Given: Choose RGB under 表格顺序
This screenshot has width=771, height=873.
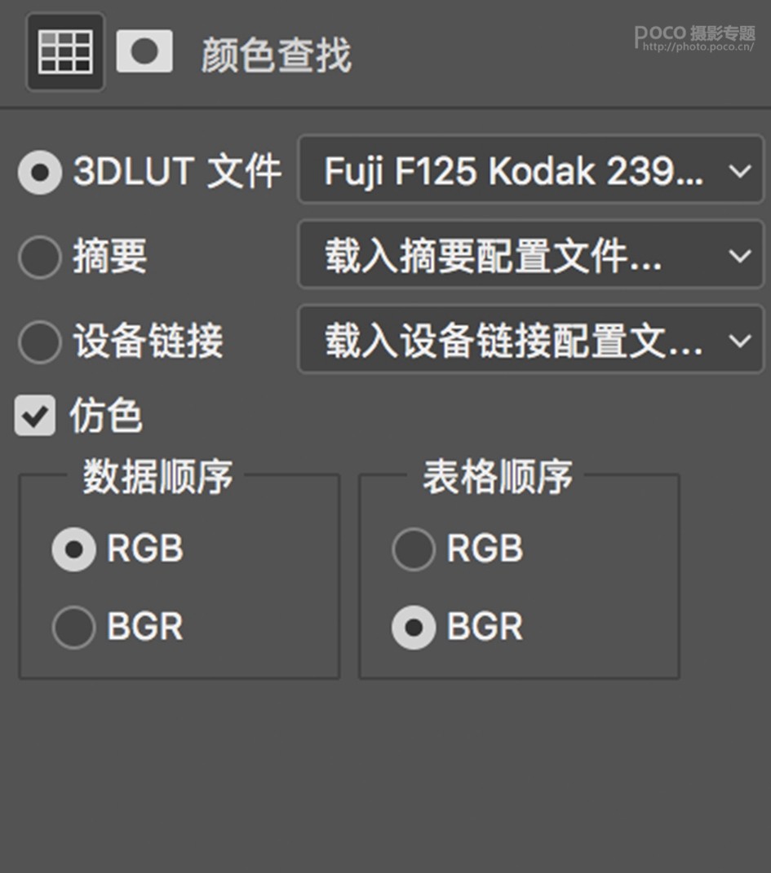Looking at the screenshot, I should pos(414,549).
